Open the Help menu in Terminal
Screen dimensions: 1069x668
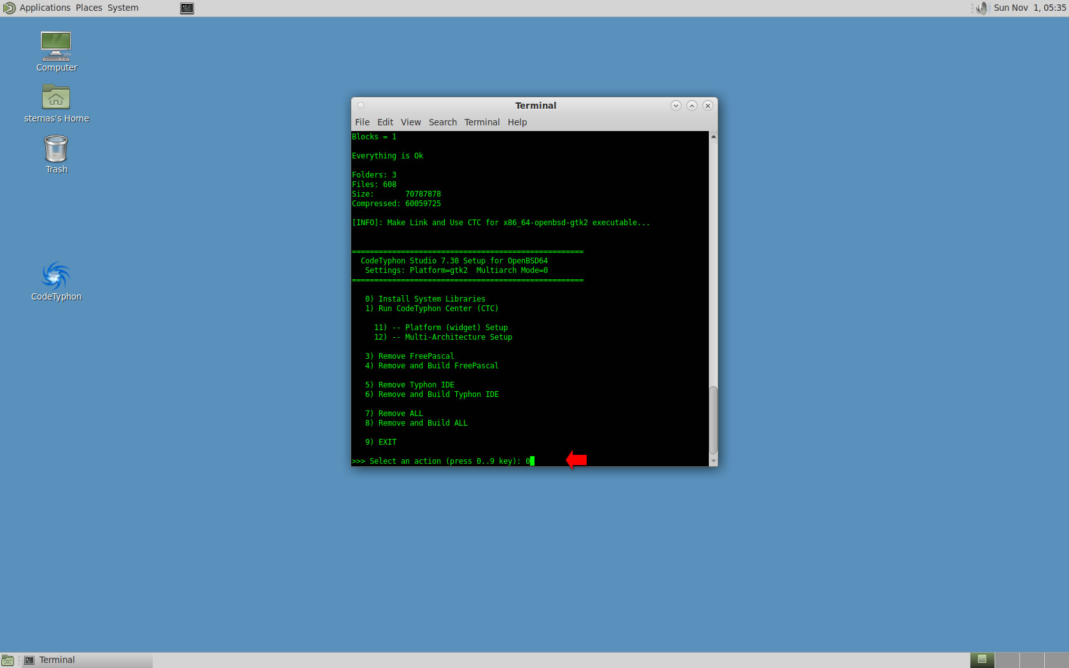tap(517, 122)
